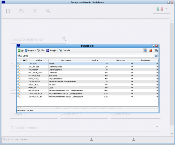
Task: Click the rightmost icon in Ricerca toolbar
Action: point(156,50)
